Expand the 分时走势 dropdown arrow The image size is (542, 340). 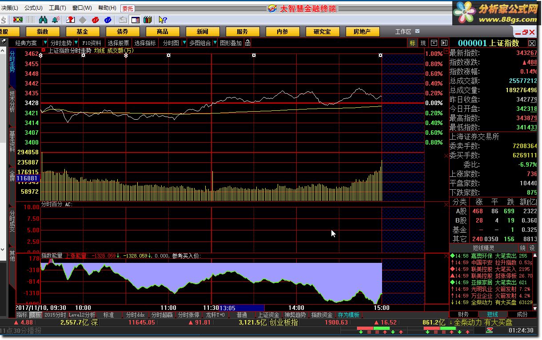point(76,43)
